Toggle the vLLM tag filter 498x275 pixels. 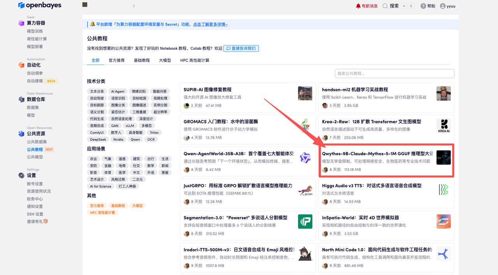tap(130, 126)
